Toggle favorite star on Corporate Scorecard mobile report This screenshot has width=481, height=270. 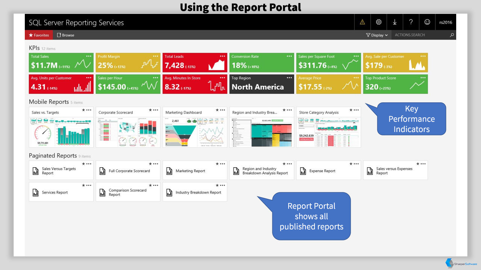click(x=150, y=110)
